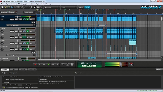Switch timeline to Метр mode
This screenshot has width=163, height=92.
click(87, 7)
